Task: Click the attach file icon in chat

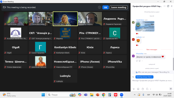Action: tap(143, 89)
